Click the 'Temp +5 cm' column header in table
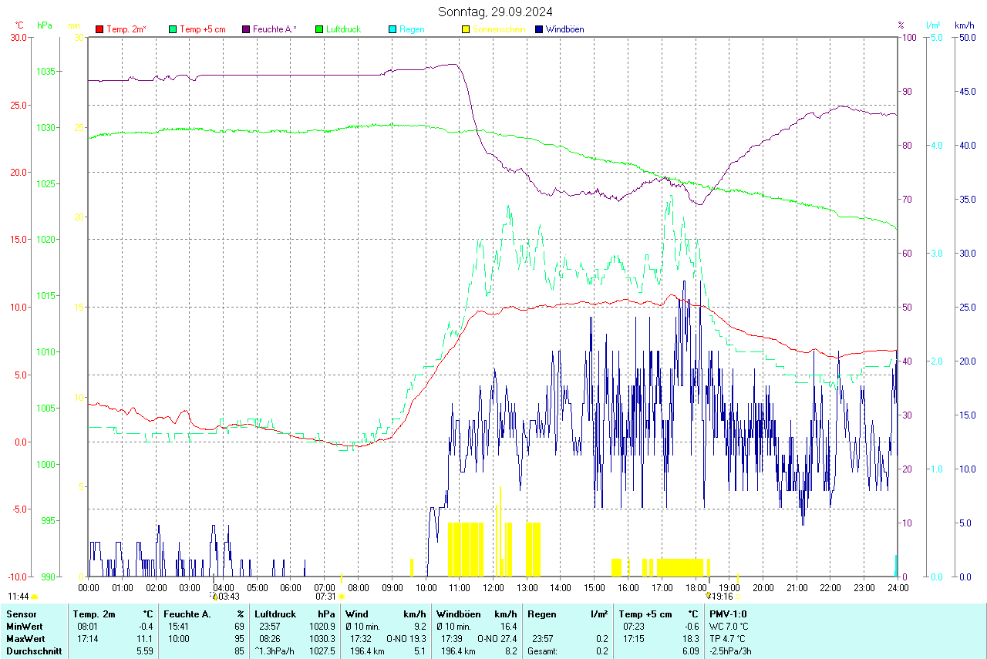987x659 pixels. point(645,614)
